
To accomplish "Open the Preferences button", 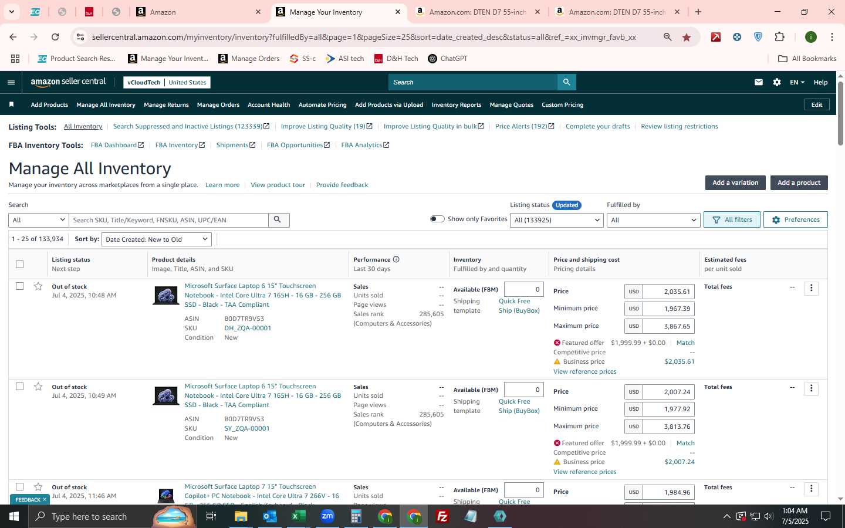I will pos(796,219).
